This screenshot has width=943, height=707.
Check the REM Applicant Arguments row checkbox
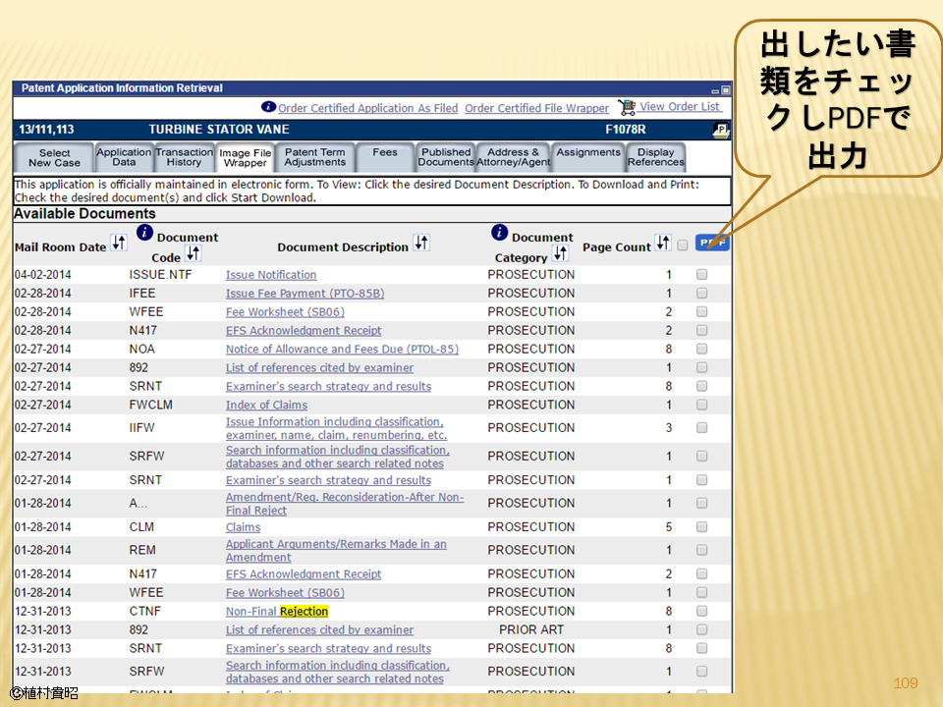[x=701, y=550]
